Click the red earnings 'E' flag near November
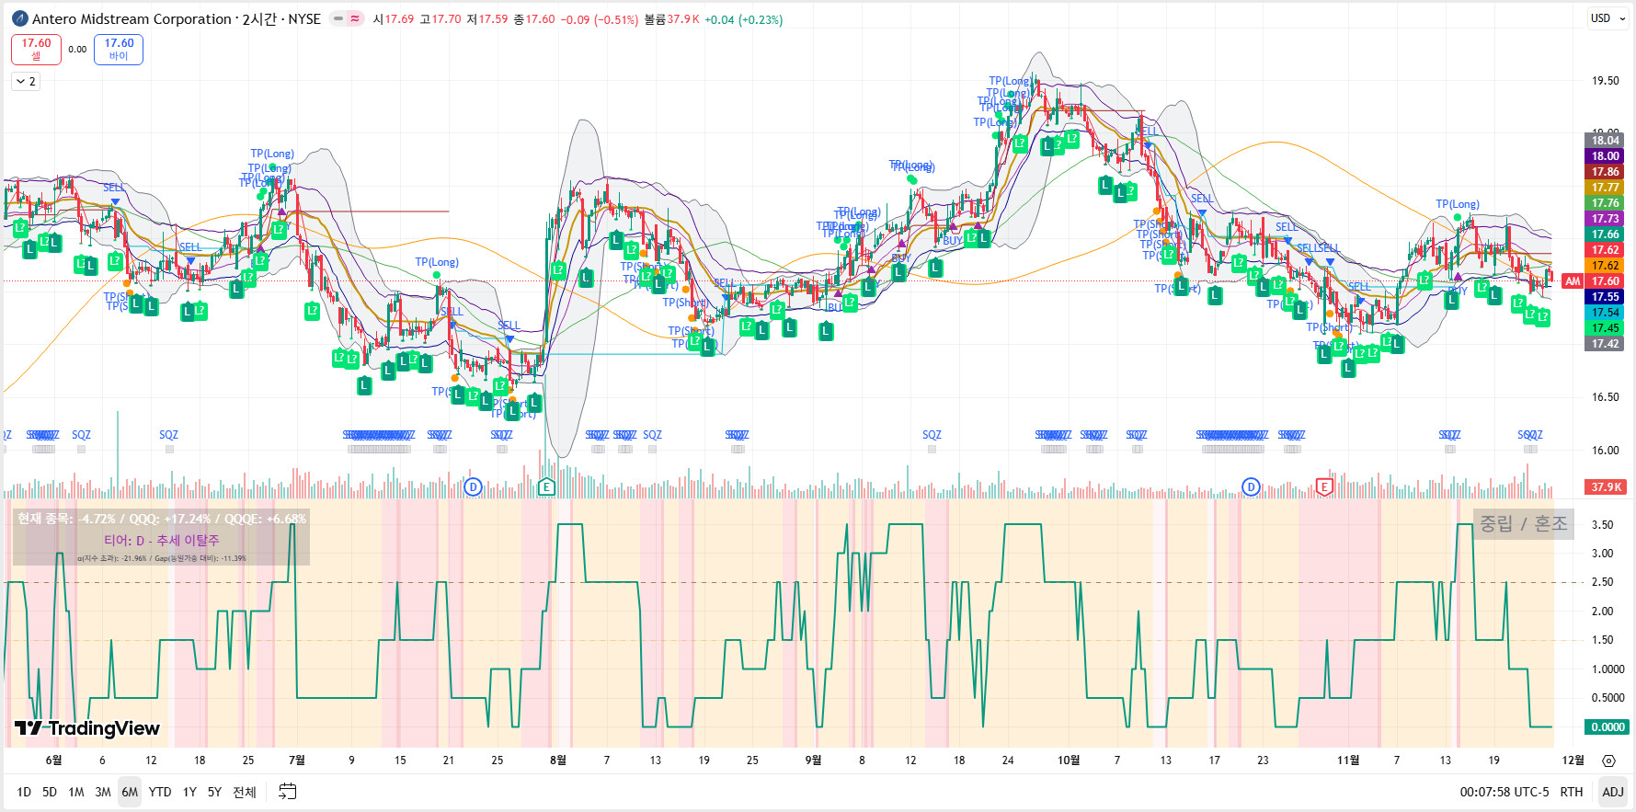The height and width of the screenshot is (812, 1636). [1324, 486]
